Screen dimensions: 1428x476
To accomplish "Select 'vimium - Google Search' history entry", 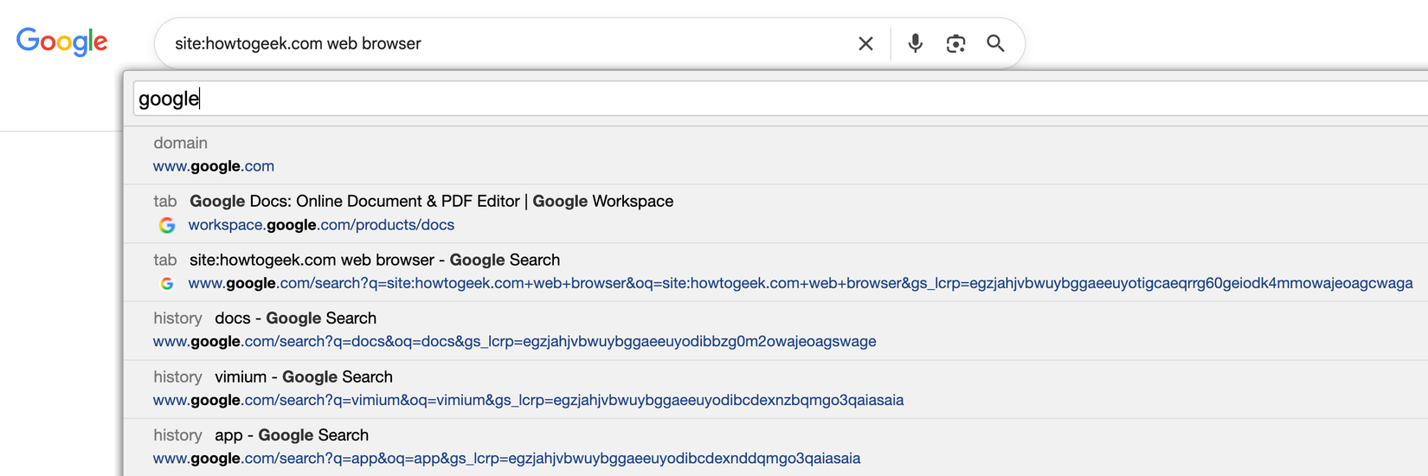I will (x=304, y=376).
